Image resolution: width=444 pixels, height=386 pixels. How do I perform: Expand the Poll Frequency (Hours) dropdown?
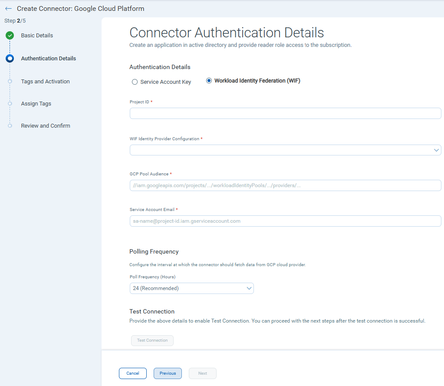coord(192,288)
